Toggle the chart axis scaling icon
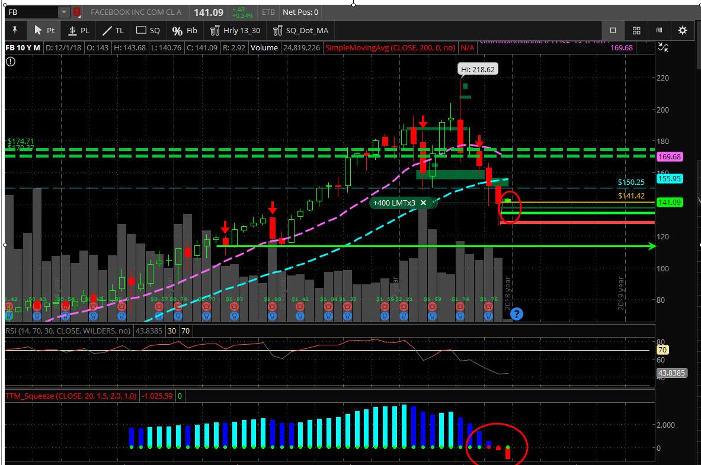The image size is (701, 465). pos(664,47)
